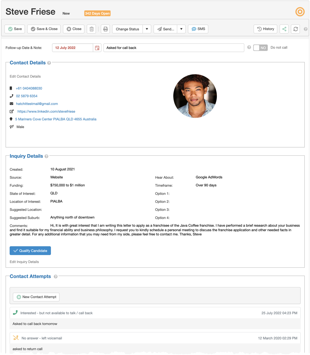
Task: Click the Send... button
Action: [166, 29]
